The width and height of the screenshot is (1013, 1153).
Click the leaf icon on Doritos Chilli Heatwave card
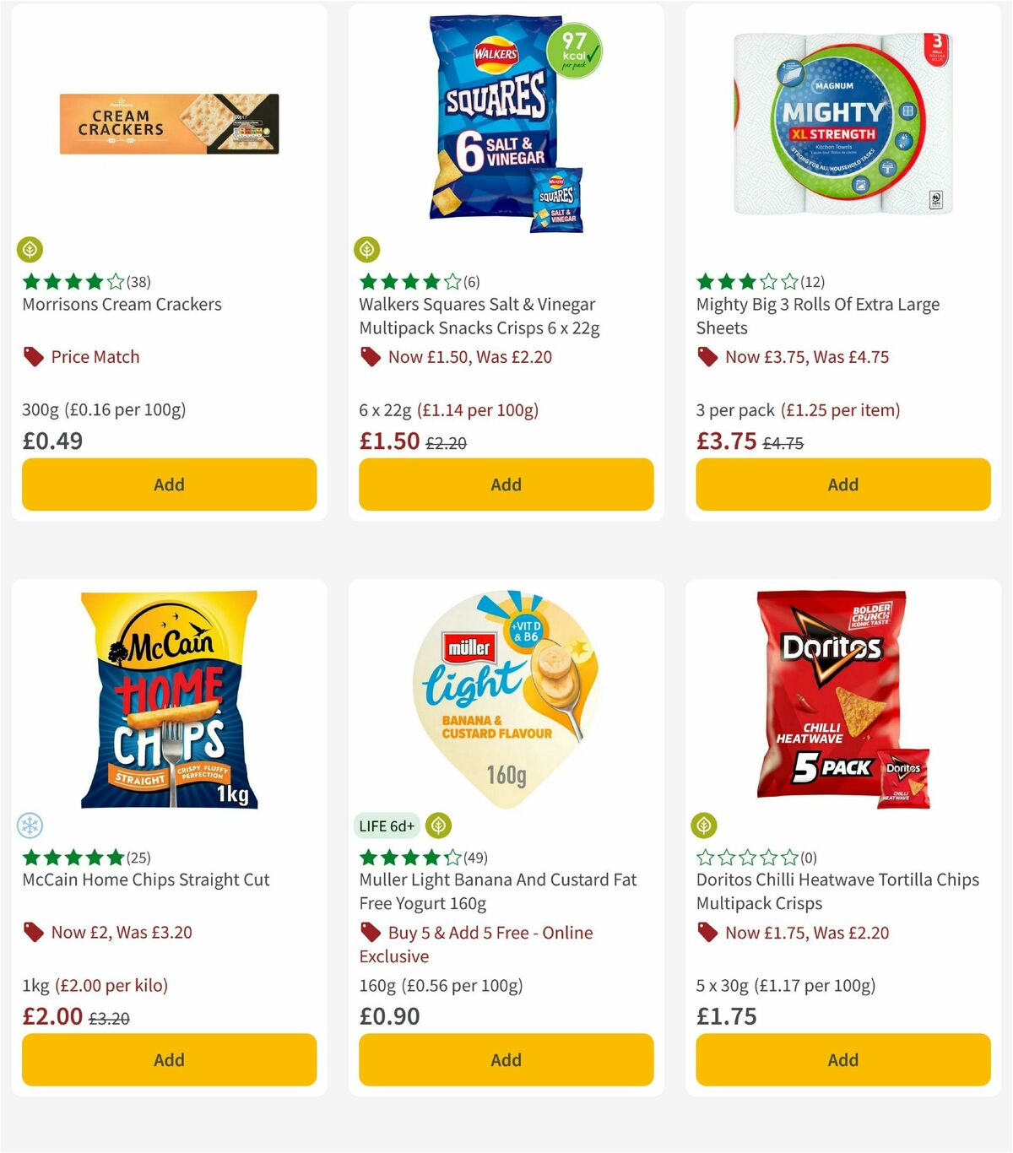pos(703,825)
